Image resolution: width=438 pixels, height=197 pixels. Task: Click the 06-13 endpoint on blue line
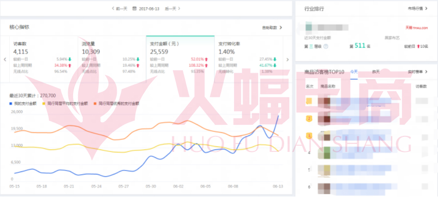278,115
